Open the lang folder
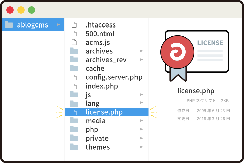The image size is (244, 163). [x=92, y=103]
